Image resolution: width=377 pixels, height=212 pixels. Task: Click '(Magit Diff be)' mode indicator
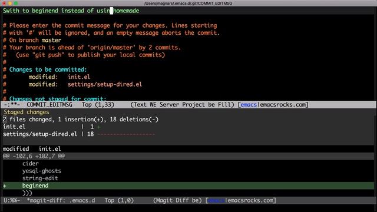[177, 200]
